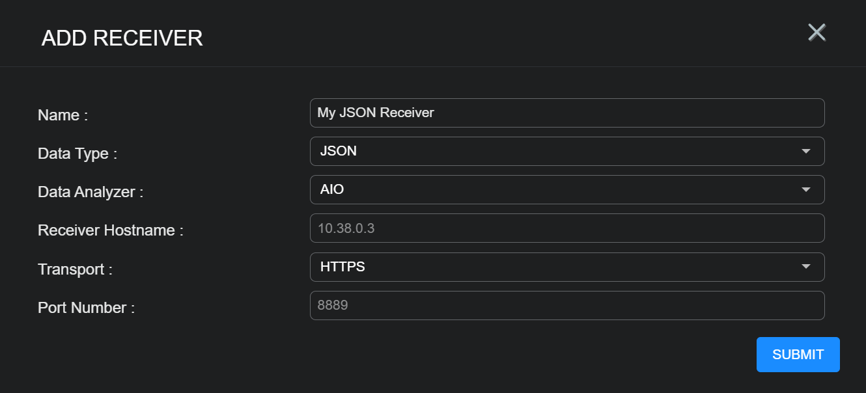Click the Port Number label
Screen dimensions: 866x393
[x=85, y=307]
